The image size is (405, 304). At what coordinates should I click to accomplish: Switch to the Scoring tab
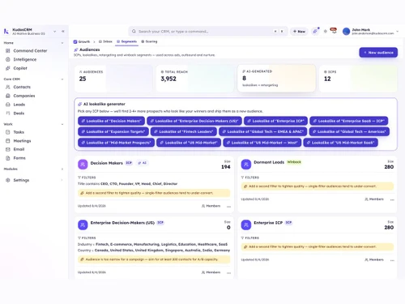point(149,41)
